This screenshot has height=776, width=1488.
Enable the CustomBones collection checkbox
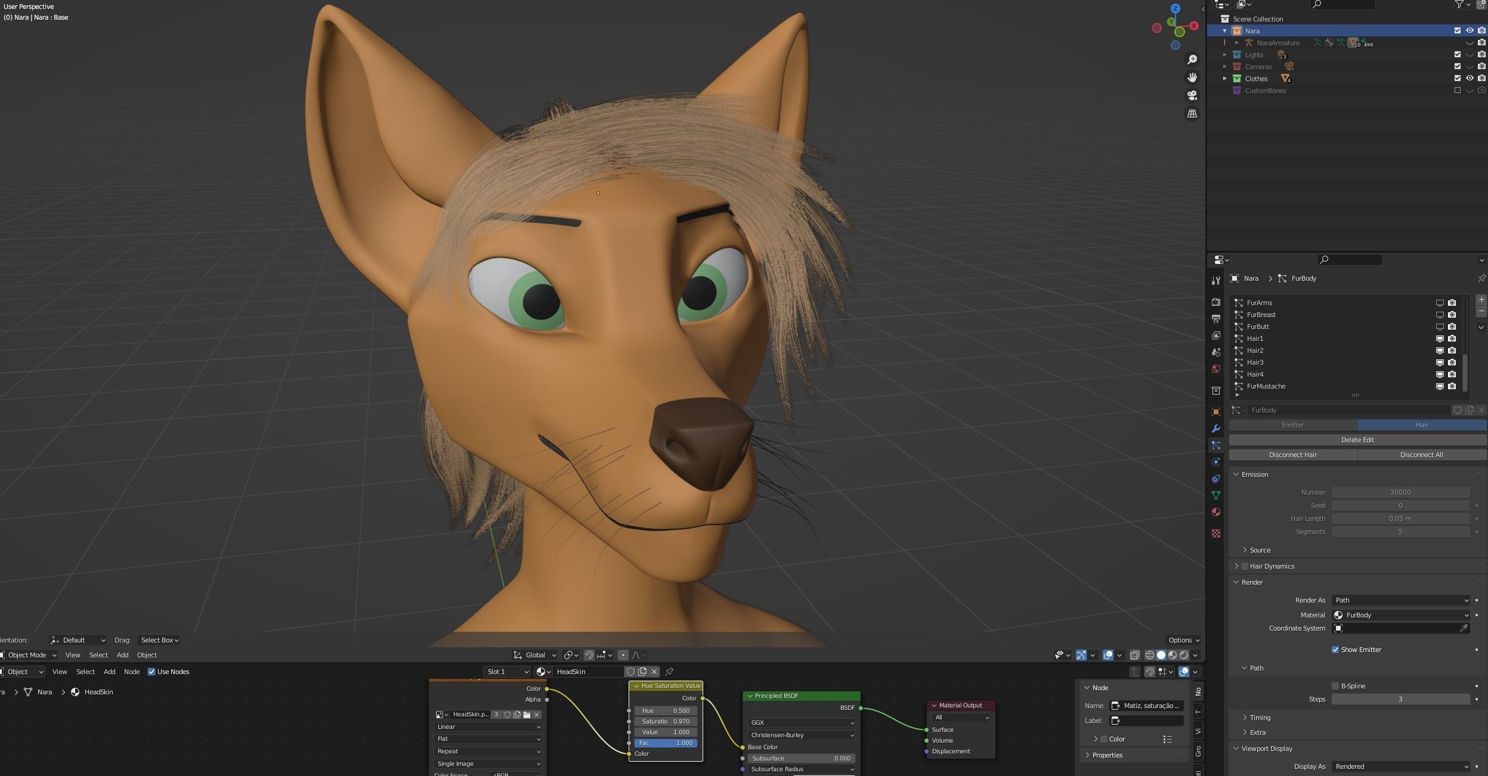pos(1458,91)
